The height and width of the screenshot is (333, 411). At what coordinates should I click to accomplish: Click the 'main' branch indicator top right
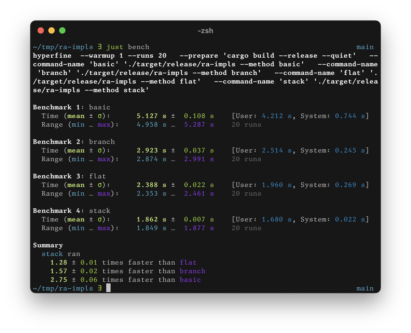point(365,47)
